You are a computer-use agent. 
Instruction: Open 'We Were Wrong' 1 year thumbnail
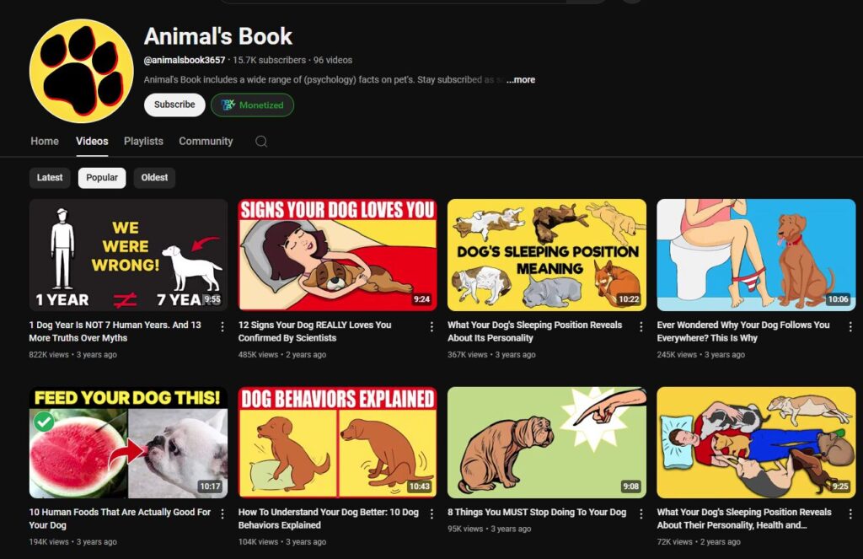pyautogui.click(x=128, y=255)
